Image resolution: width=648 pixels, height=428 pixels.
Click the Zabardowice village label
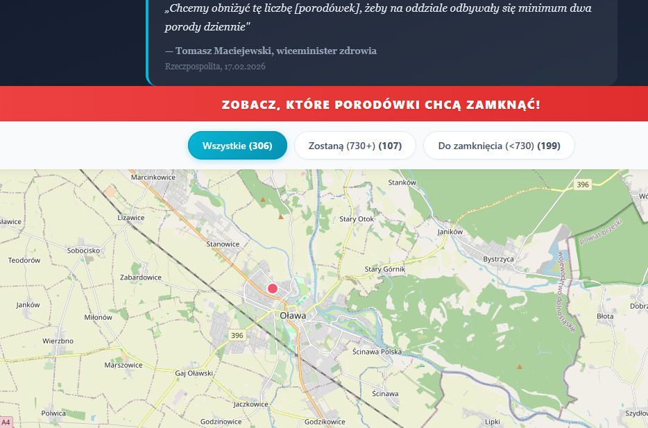(141, 277)
